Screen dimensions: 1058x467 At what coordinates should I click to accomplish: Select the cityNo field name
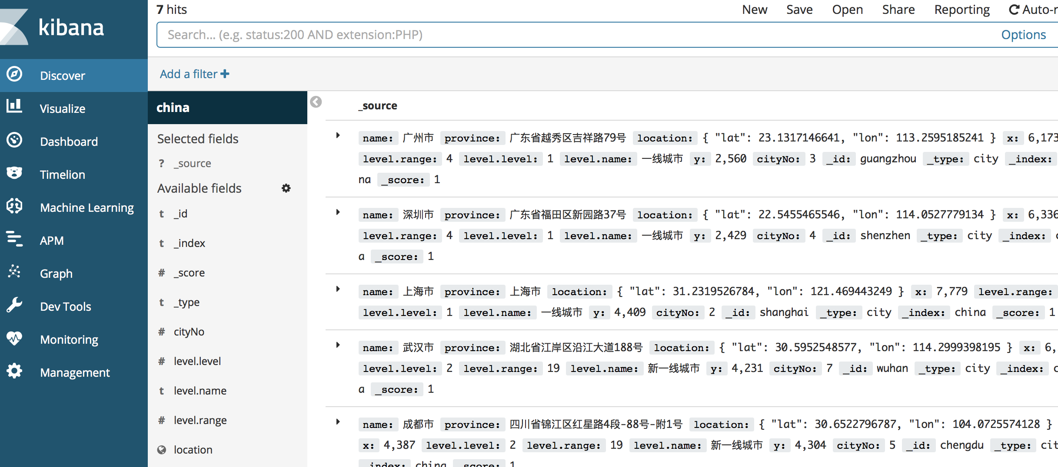pyautogui.click(x=189, y=332)
